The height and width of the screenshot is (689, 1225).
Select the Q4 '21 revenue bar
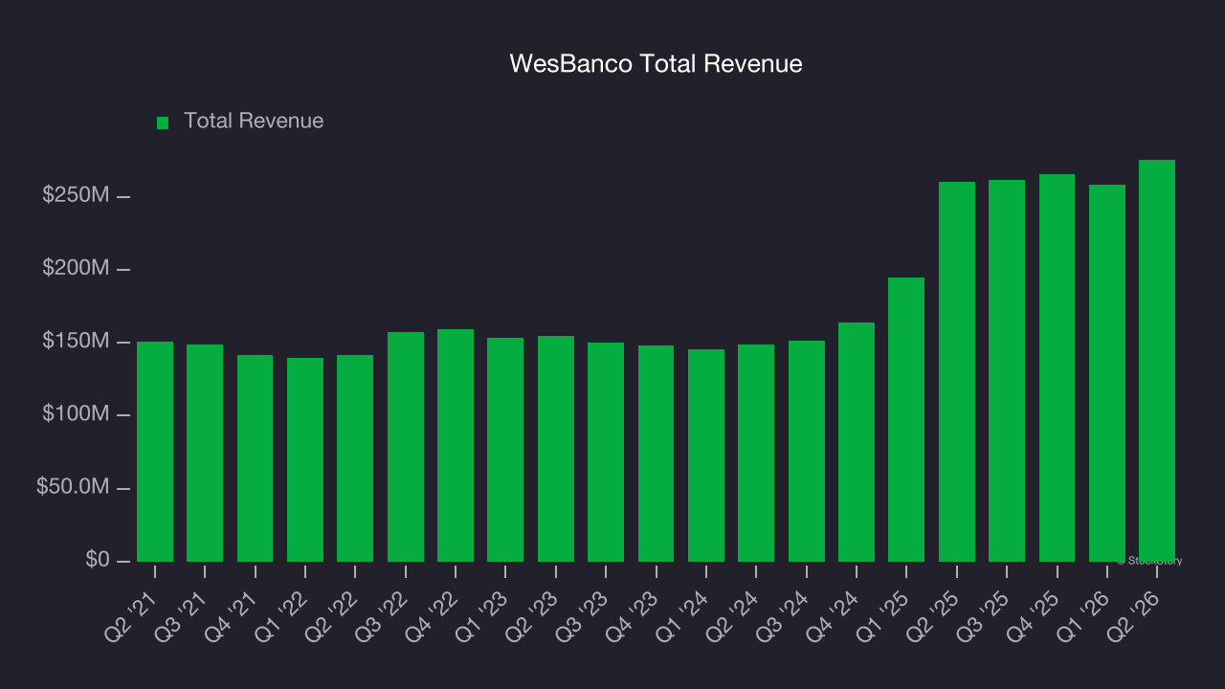pyautogui.click(x=256, y=458)
